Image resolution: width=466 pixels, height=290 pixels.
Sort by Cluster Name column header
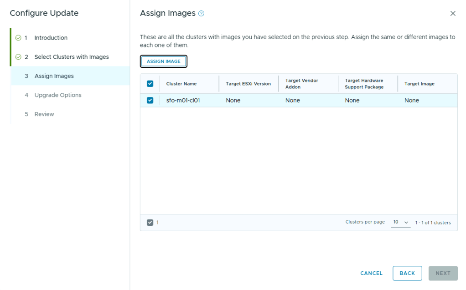pos(181,84)
